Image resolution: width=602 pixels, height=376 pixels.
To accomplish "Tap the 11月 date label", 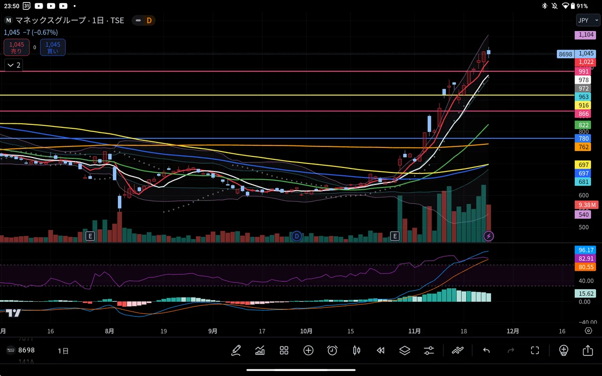I will (x=414, y=331).
